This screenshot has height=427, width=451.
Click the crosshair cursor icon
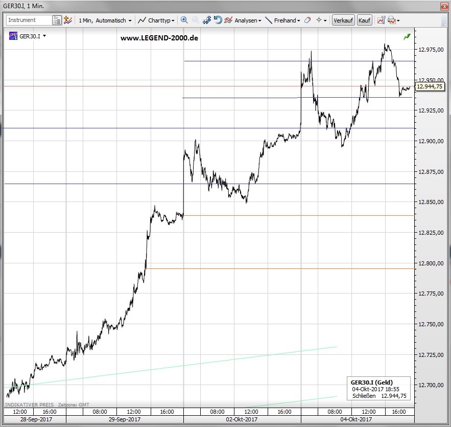[319, 20]
